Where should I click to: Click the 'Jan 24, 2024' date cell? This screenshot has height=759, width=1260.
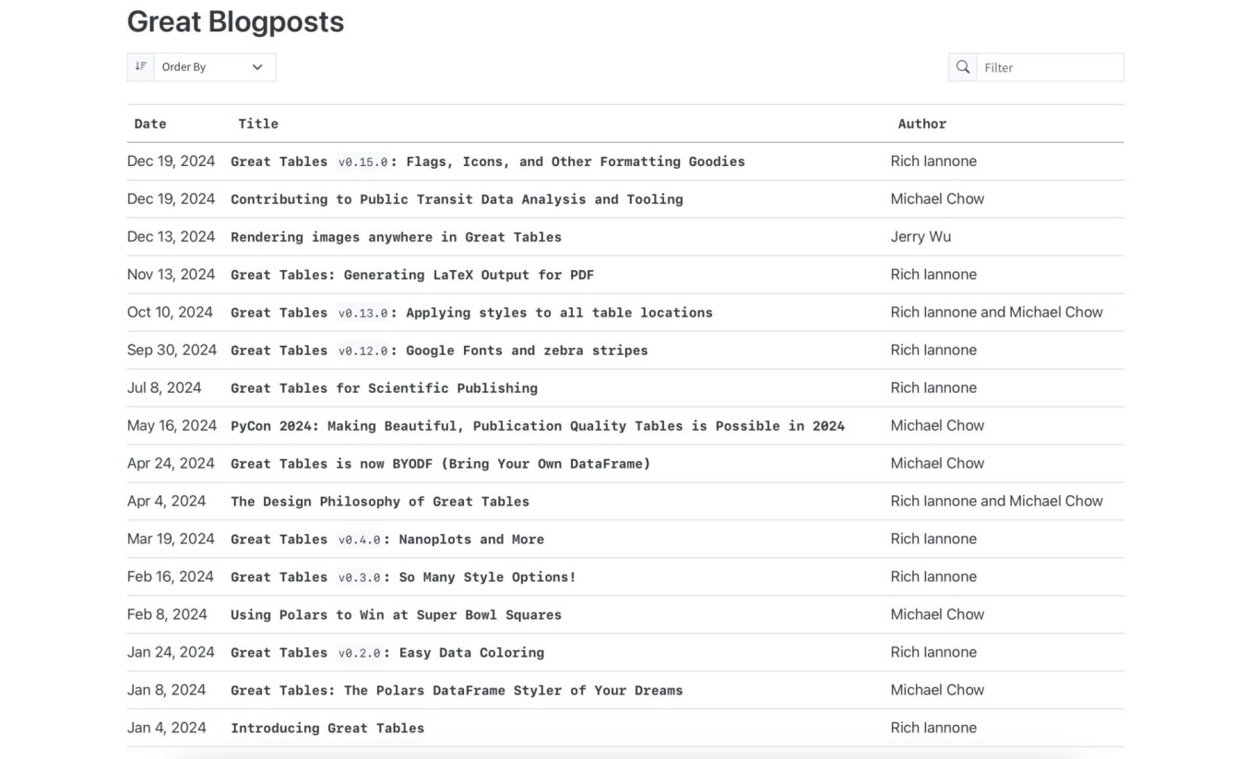point(171,652)
